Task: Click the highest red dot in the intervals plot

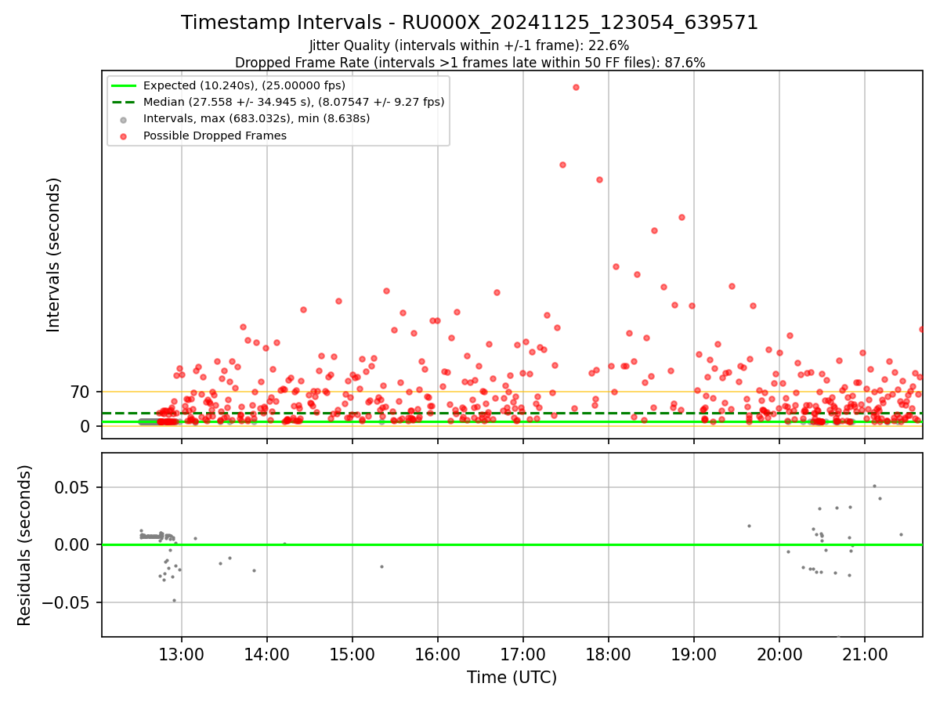Action: pos(576,87)
